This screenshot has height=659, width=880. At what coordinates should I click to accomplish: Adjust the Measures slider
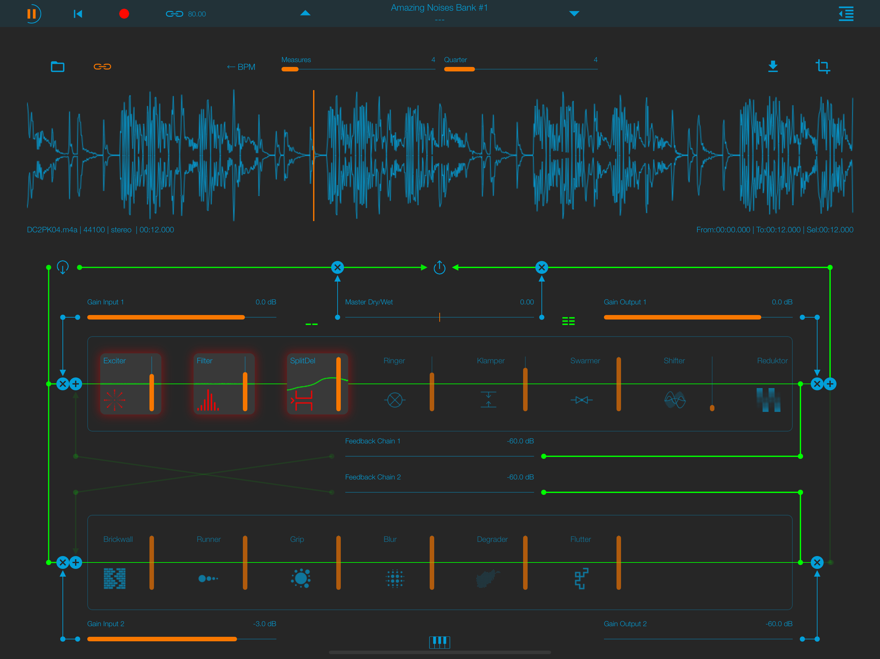[x=358, y=69]
